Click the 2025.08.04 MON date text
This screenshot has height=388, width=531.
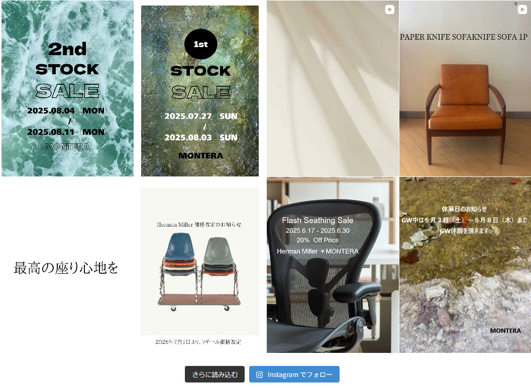tap(67, 110)
